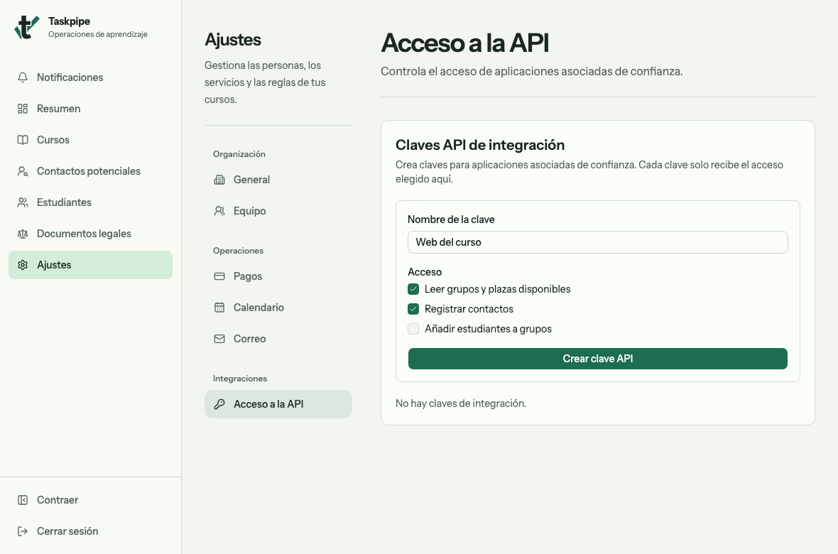The width and height of the screenshot is (838, 554).
Task: Click the Integraciones section label
Action: click(240, 379)
